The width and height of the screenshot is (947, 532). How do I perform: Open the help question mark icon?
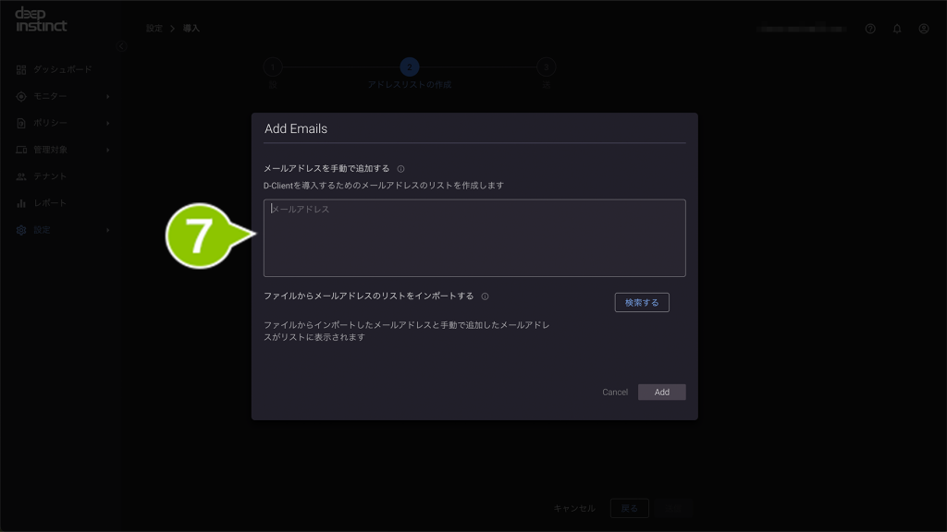coord(870,29)
